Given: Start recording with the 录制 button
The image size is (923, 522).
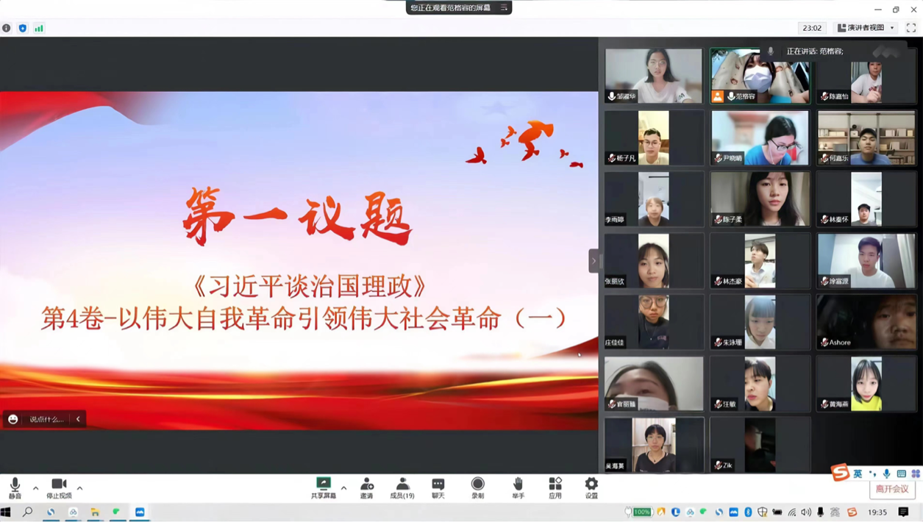Looking at the screenshot, I should point(478,487).
